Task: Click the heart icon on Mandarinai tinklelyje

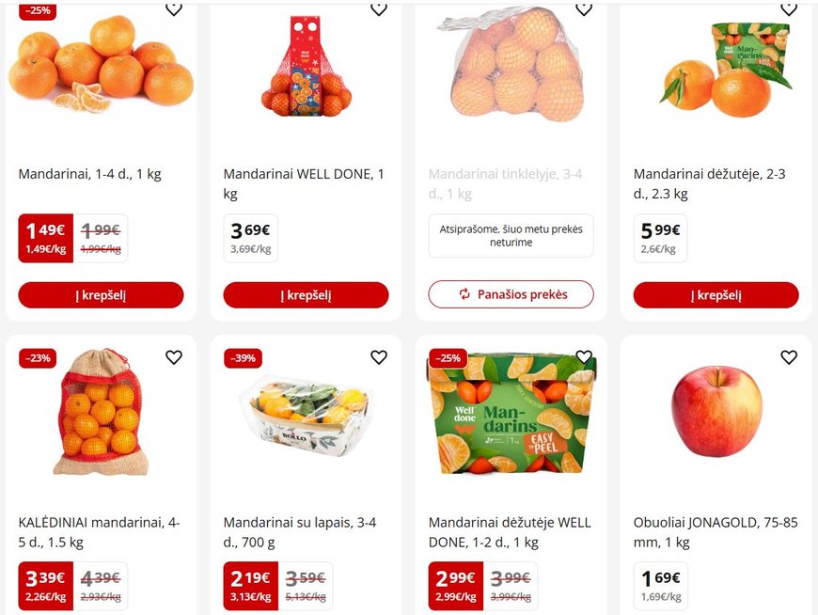Action: pos(583,9)
